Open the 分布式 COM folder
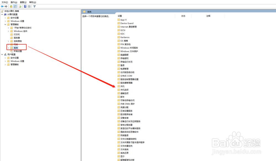Image resolution: width=276 pixels, height=161 pixels. pyautogui.click(x=126, y=76)
